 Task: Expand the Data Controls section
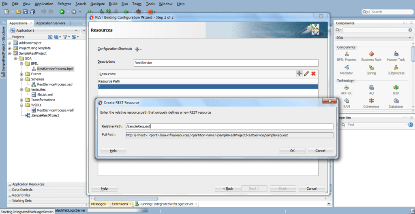click(10, 190)
